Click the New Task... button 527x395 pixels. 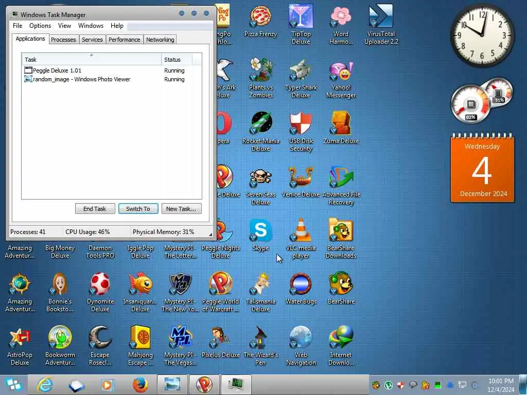coord(181,209)
